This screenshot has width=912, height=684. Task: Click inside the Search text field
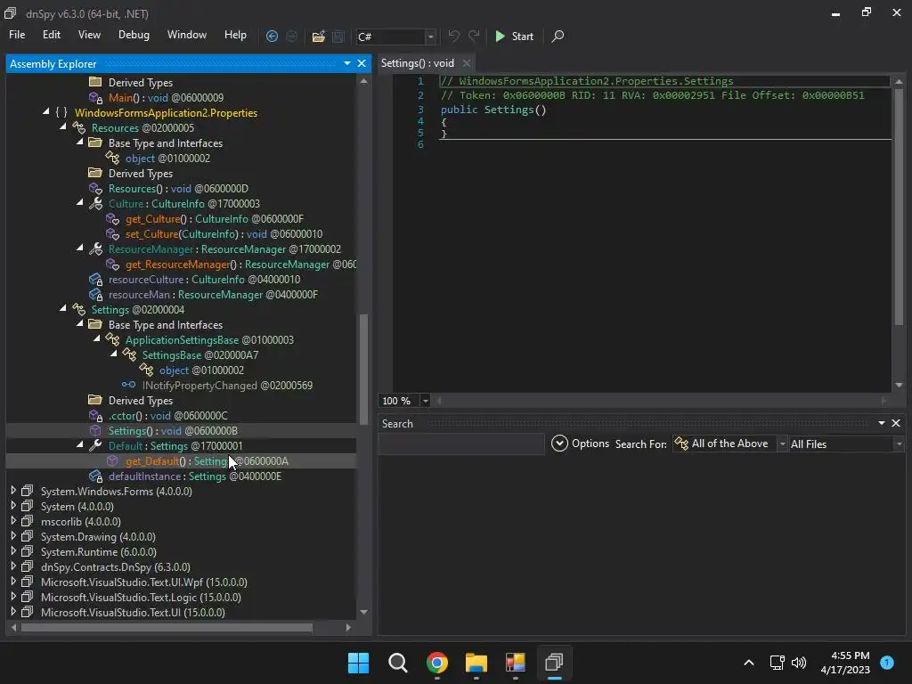tap(460, 444)
